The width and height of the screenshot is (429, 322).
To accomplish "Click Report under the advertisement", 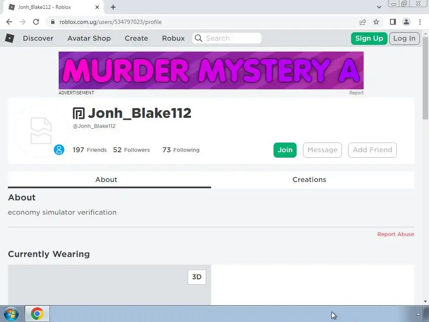I will [356, 93].
